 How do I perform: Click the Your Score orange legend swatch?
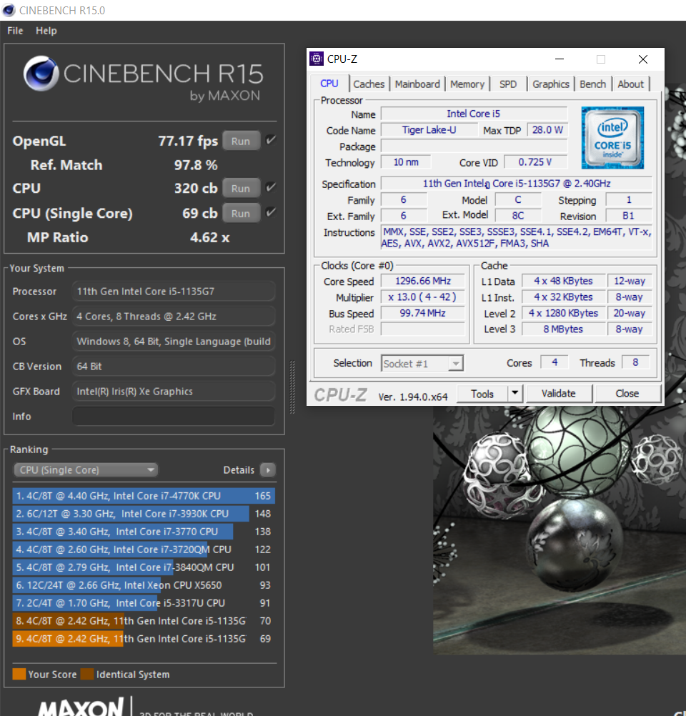[19, 674]
